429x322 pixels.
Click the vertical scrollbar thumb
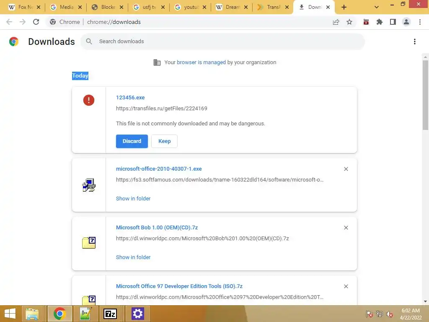(425, 95)
